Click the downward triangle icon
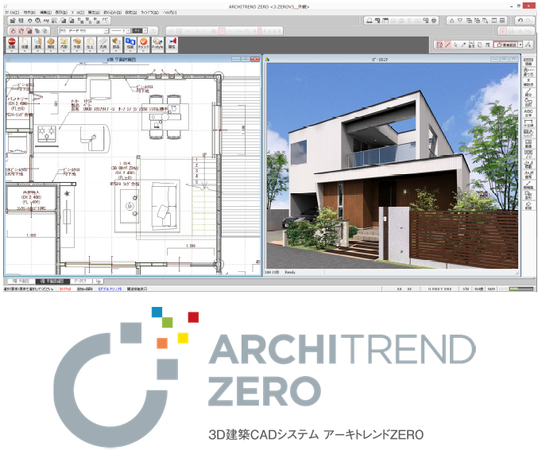Screen dimensions: 538x458 (x=460, y=21)
